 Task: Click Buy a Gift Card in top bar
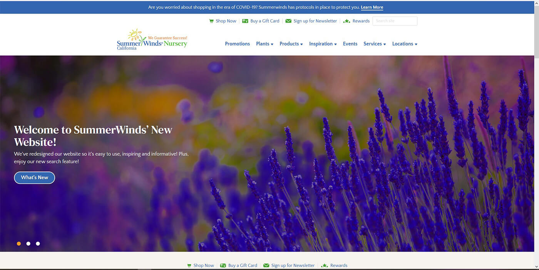tap(265, 21)
